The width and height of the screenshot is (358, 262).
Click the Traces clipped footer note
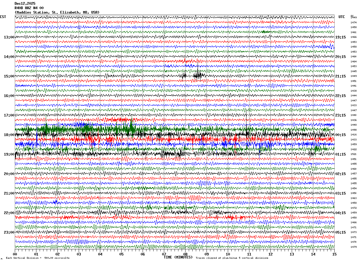pos(232,258)
